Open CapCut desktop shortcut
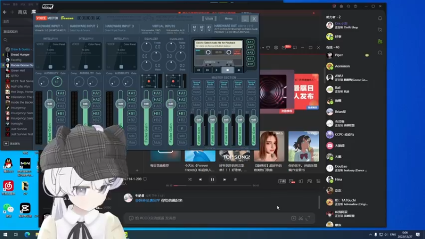 tap(25, 210)
